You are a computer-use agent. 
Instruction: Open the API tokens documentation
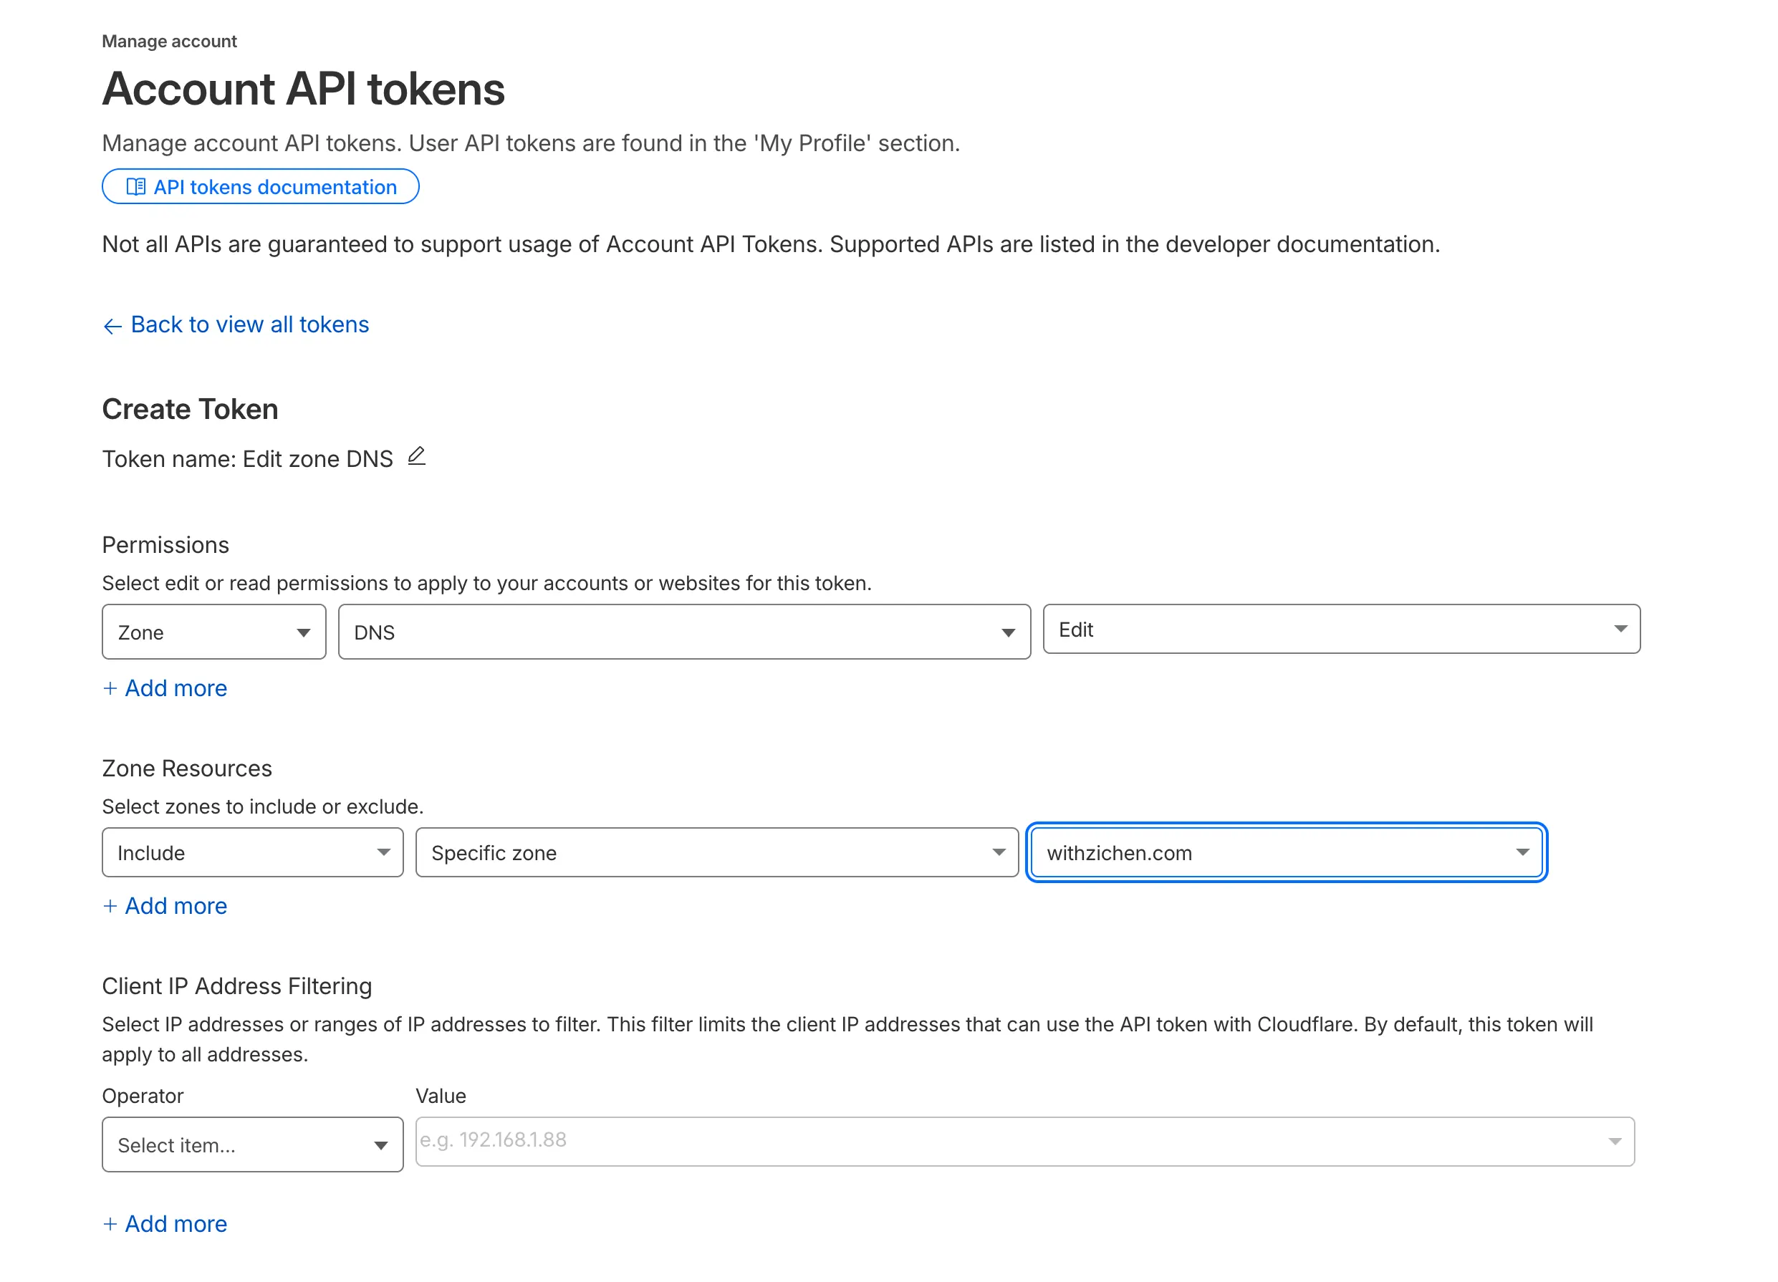tap(260, 186)
